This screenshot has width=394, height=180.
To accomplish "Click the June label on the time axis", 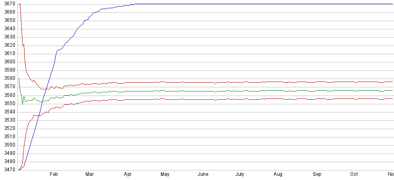I will click(x=203, y=175).
